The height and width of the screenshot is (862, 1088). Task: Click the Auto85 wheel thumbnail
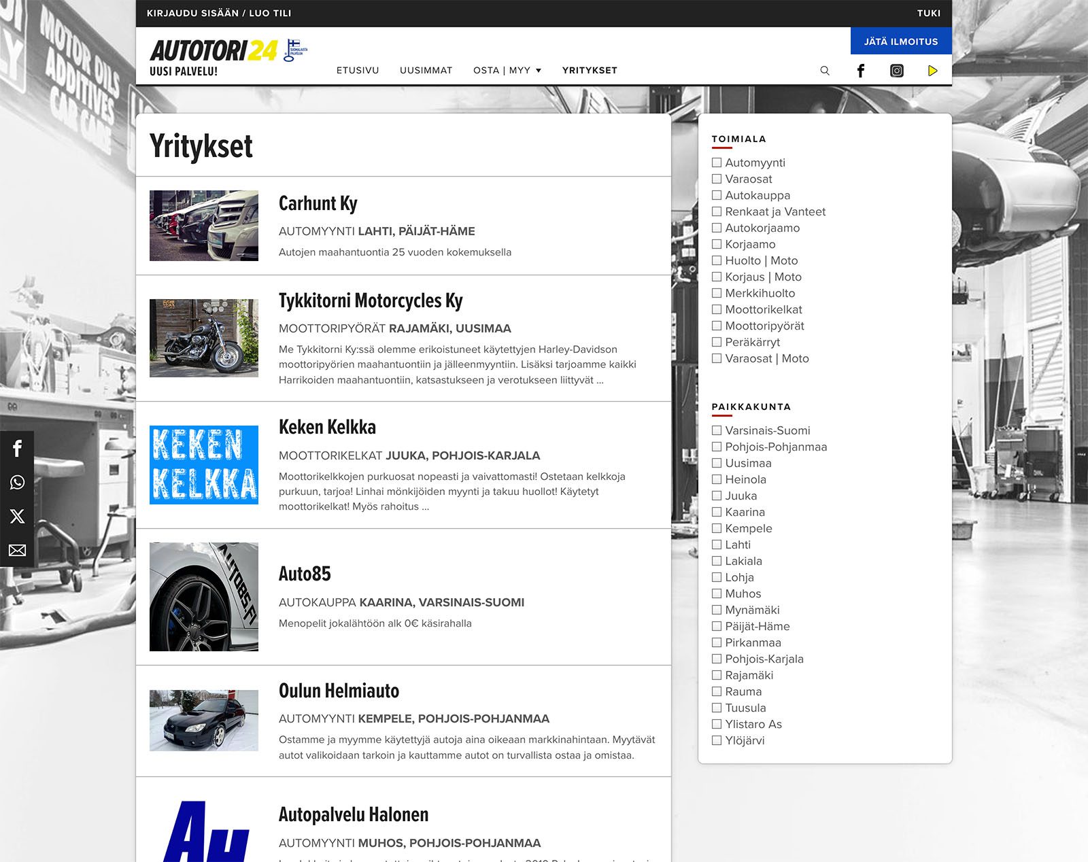[204, 597]
